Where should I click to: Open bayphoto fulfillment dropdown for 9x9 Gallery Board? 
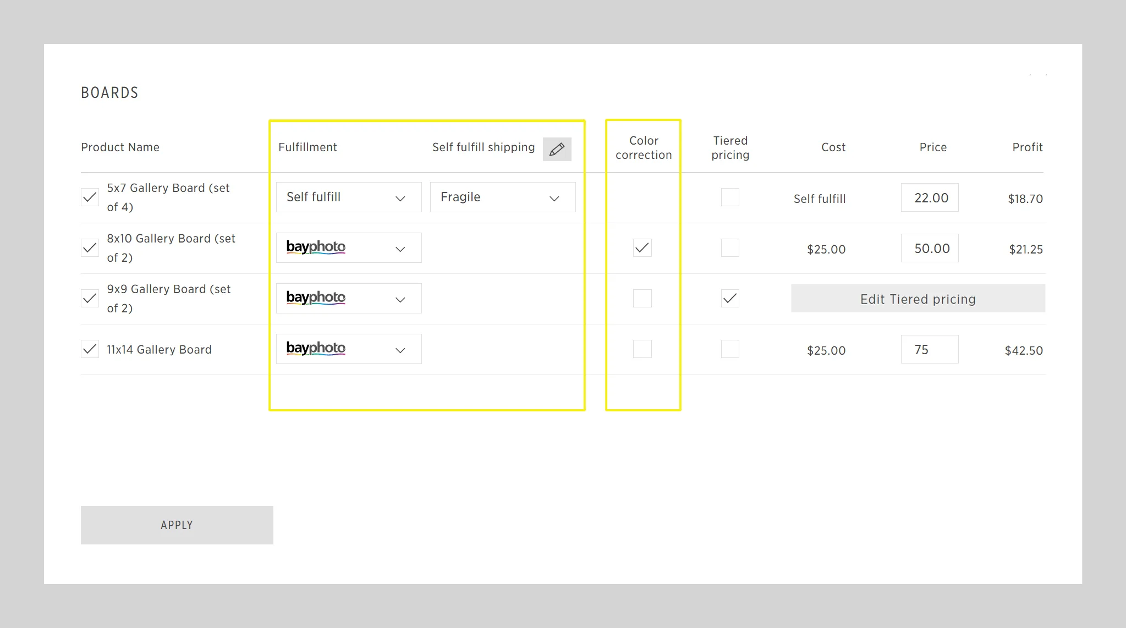coord(349,298)
